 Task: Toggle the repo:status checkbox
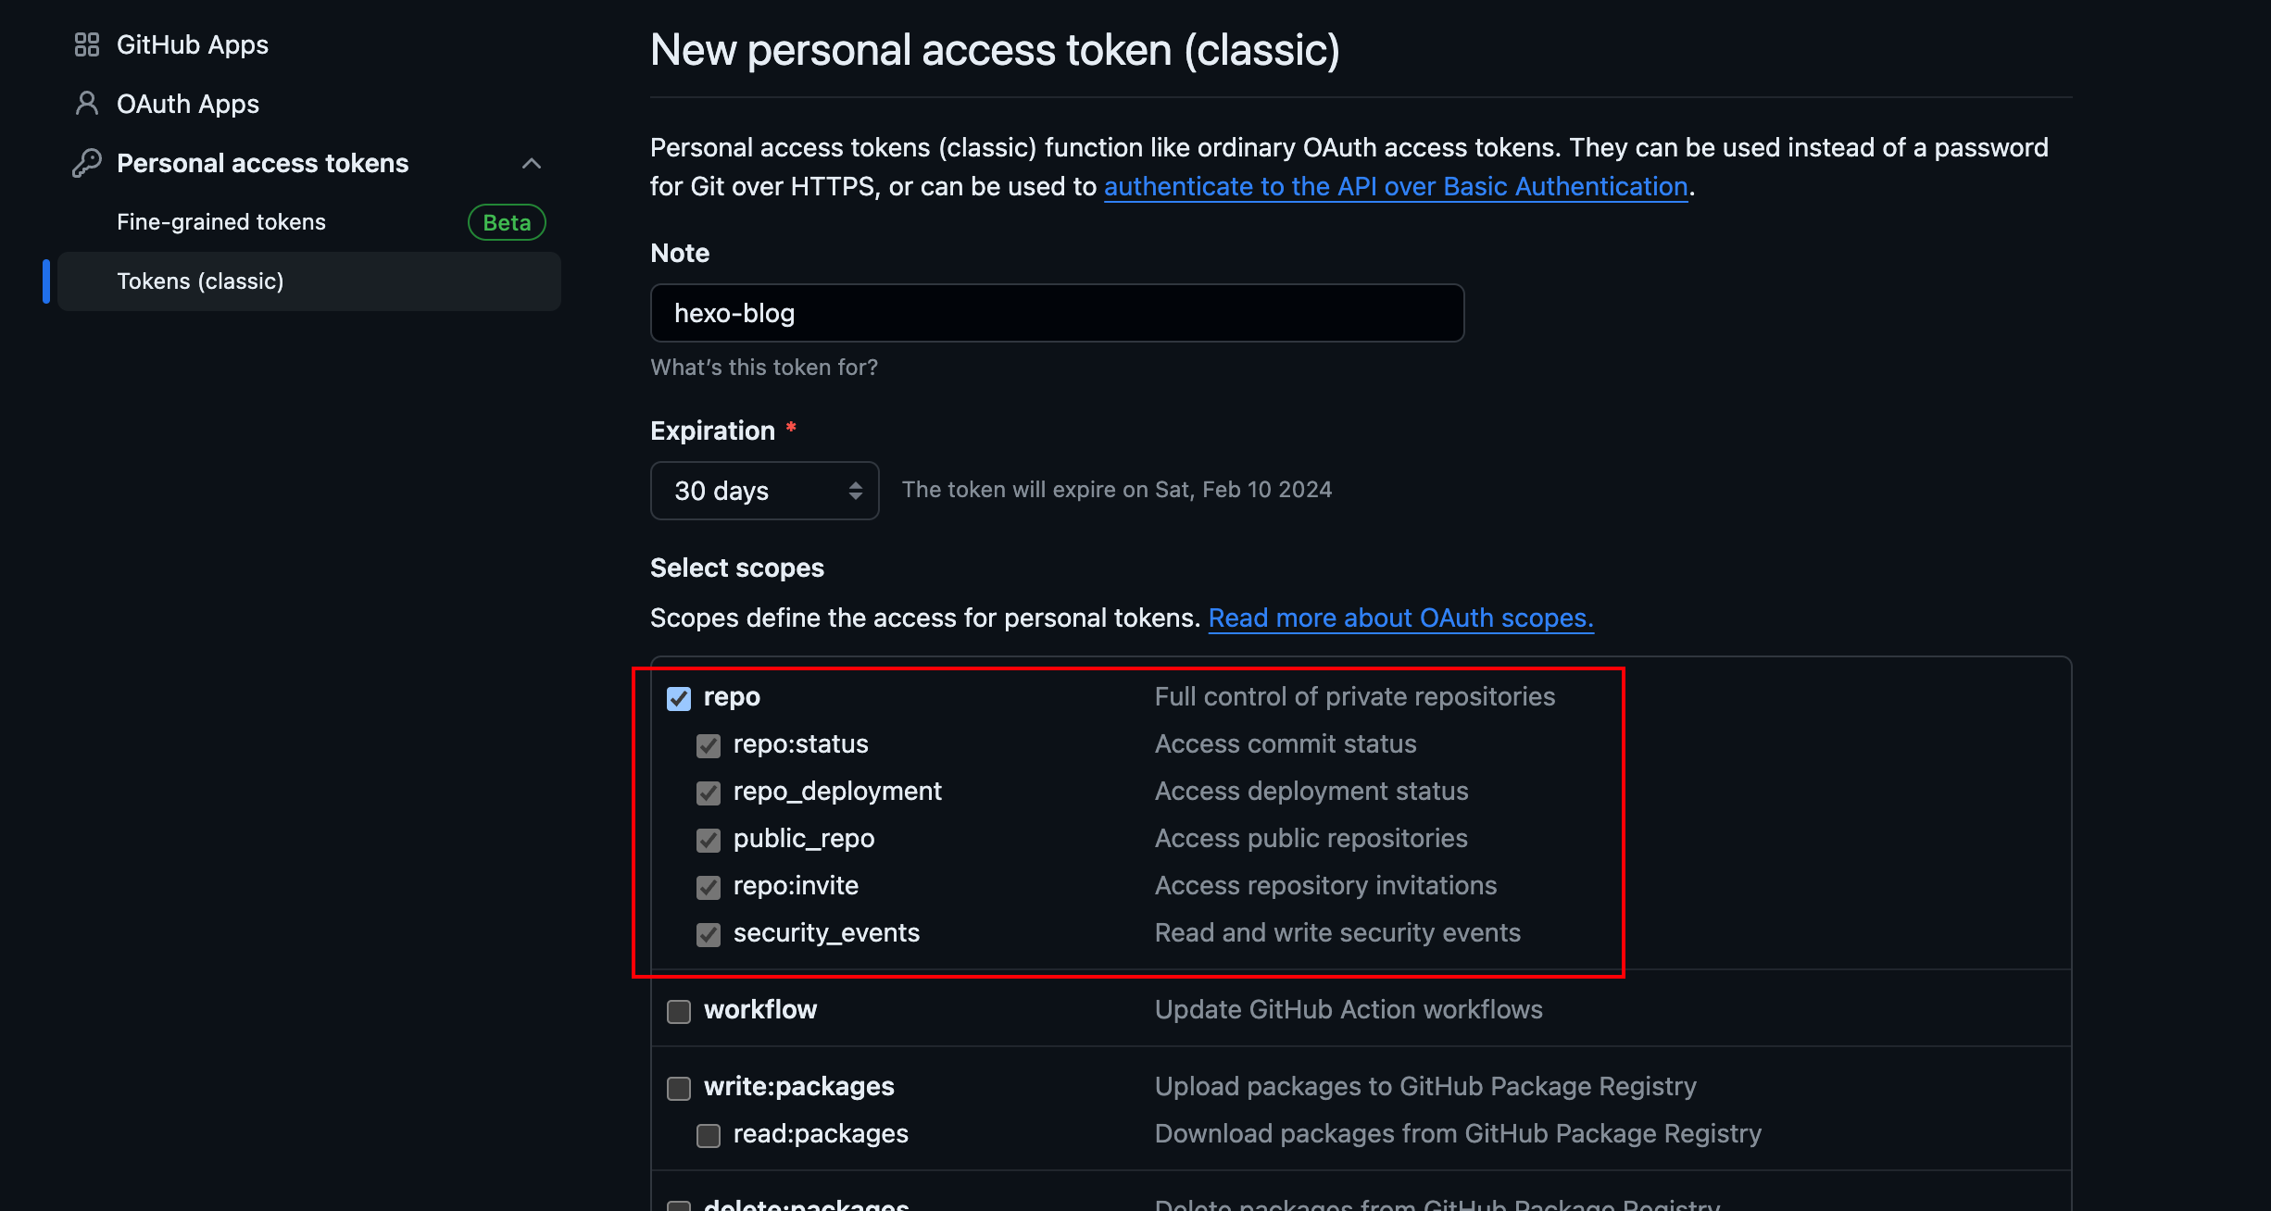709,746
